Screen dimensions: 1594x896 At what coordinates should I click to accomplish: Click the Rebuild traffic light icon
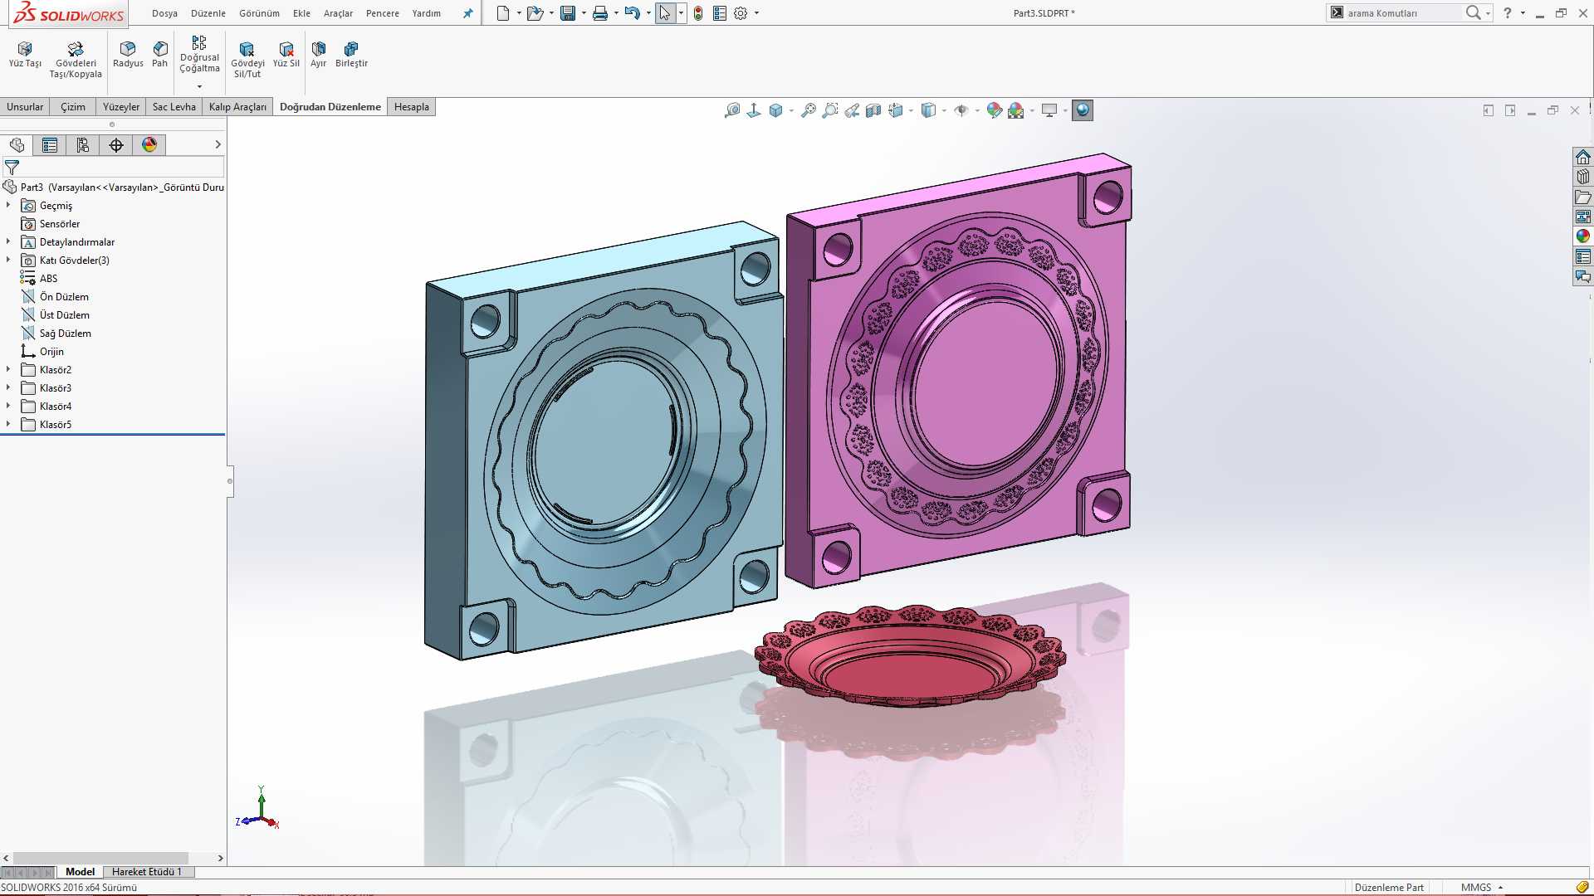click(x=698, y=13)
